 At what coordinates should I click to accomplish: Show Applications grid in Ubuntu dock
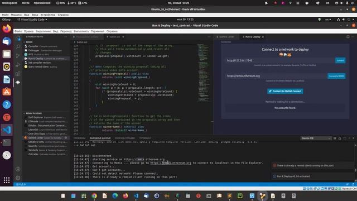[7, 180]
